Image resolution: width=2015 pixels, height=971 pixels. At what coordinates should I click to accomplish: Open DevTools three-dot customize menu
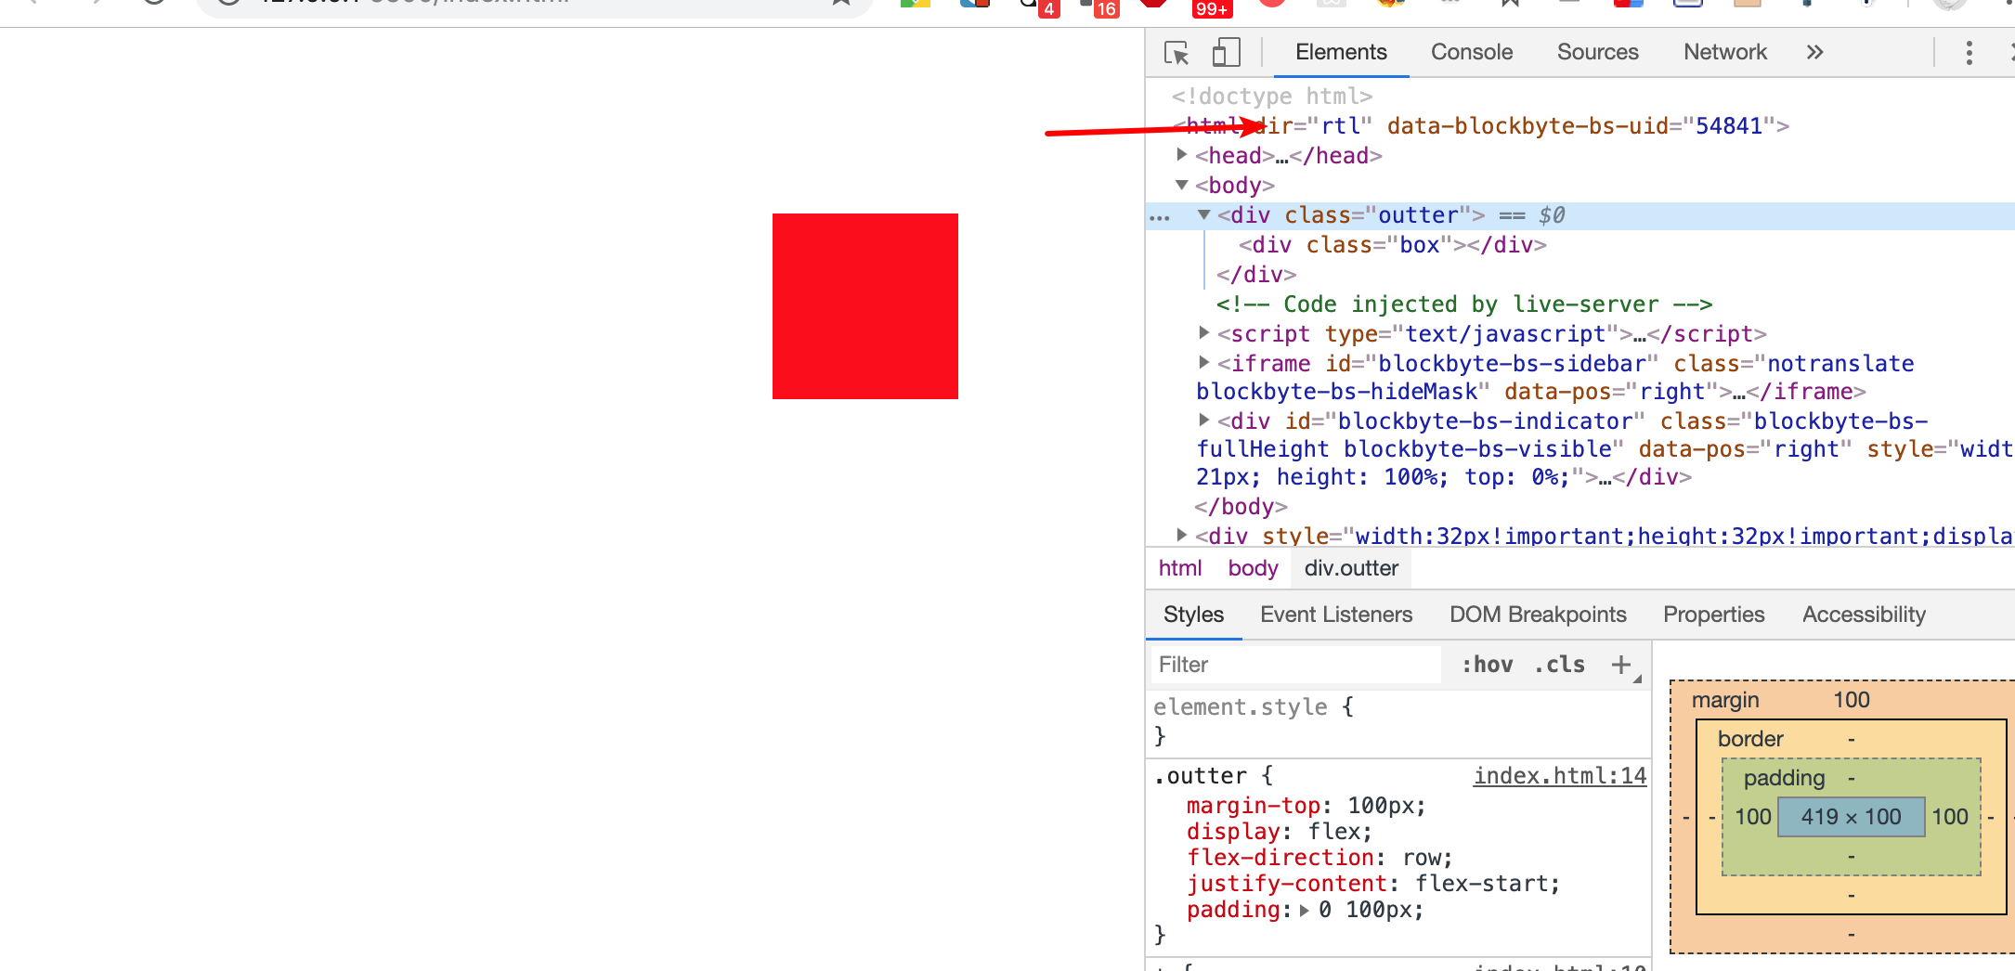pyautogui.click(x=1969, y=53)
